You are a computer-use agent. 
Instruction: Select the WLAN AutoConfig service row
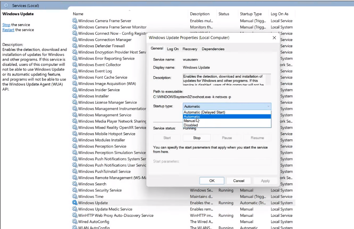183,227
